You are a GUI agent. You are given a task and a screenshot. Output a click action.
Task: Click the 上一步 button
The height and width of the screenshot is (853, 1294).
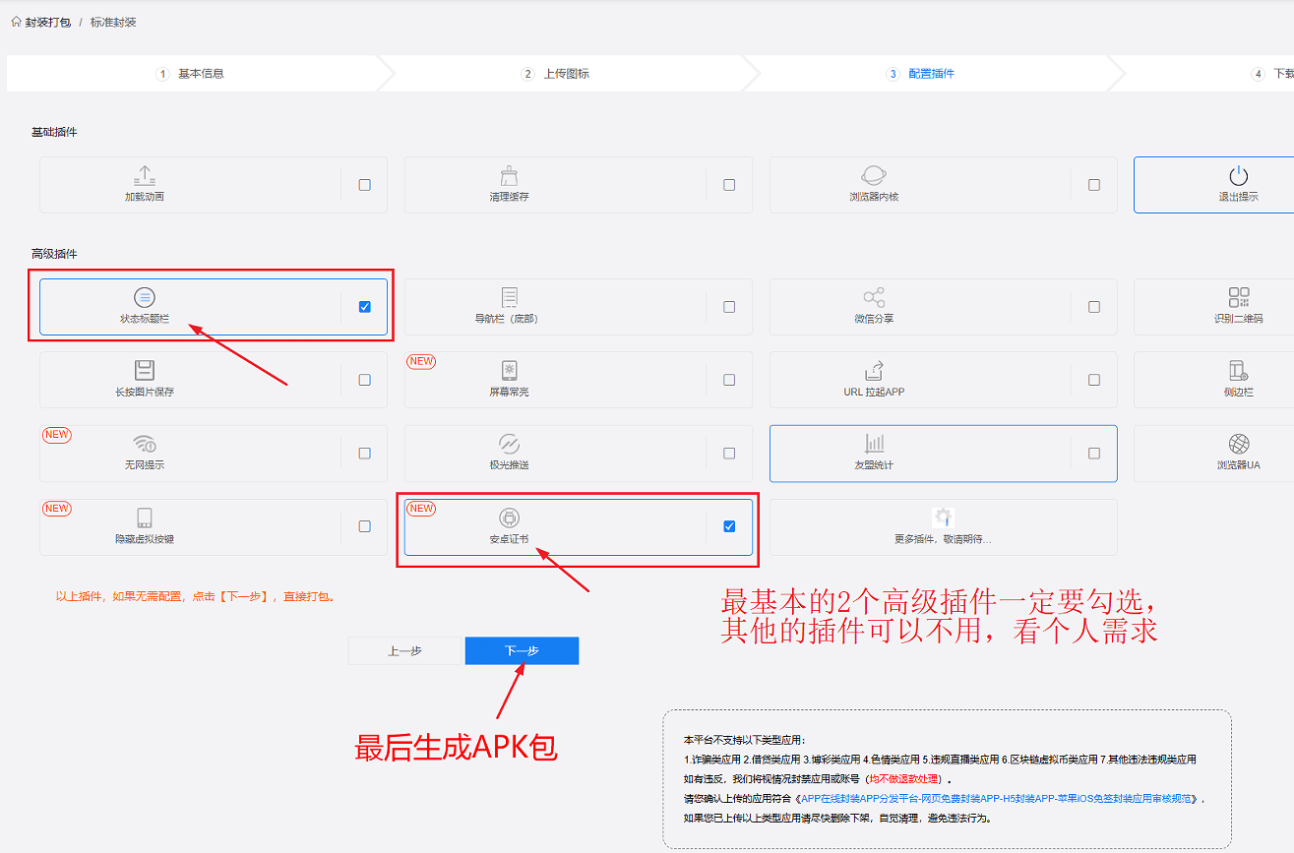(x=404, y=651)
